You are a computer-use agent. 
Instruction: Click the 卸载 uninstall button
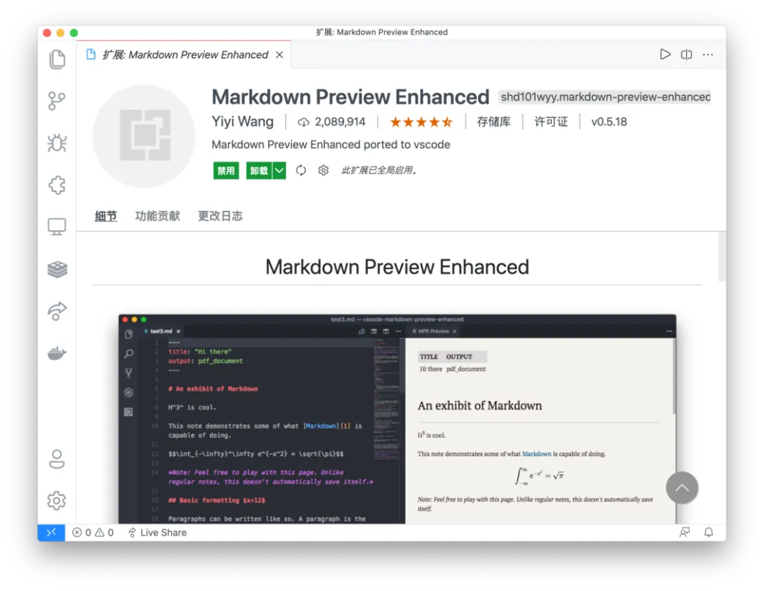pos(259,171)
